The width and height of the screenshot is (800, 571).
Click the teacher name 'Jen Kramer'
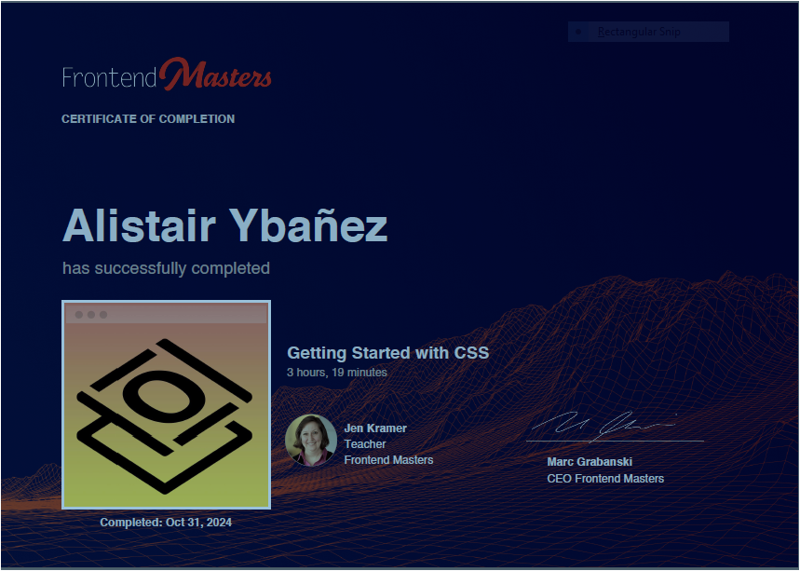[x=375, y=428]
